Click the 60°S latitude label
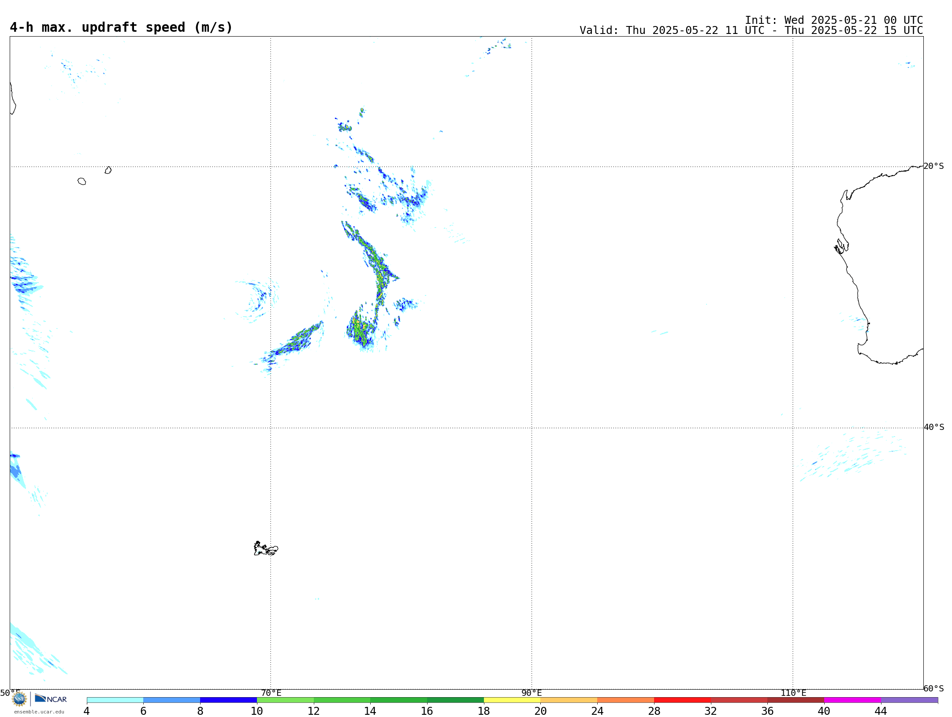Viewport: 952px width, 717px height. (933, 688)
